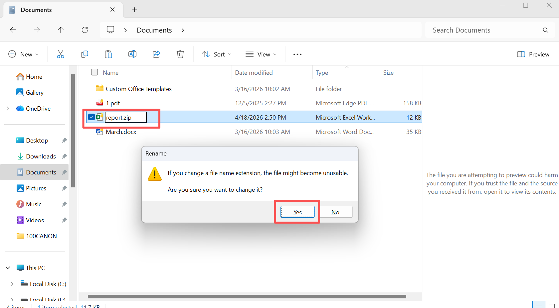This screenshot has height=308, width=559.
Task: Toggle the select-all checkbox in Name header
Action: pyautogui.click(x=94, y=72)
